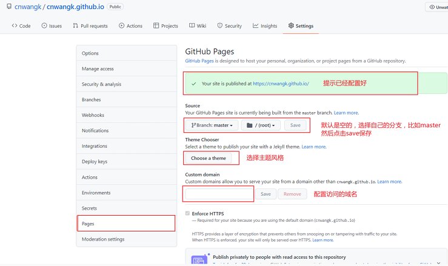
Task: Click the Public badge beside the repository name
Action: 115,7
